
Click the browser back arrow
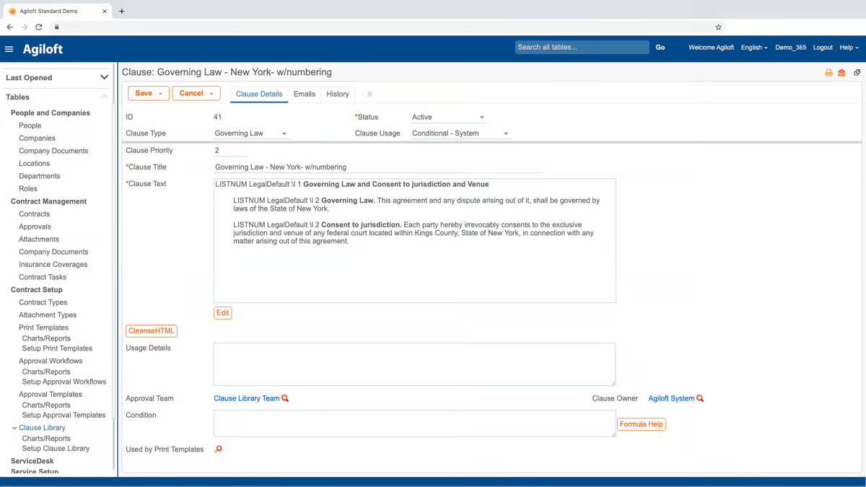pyautogui.click(x=9, y=27)
